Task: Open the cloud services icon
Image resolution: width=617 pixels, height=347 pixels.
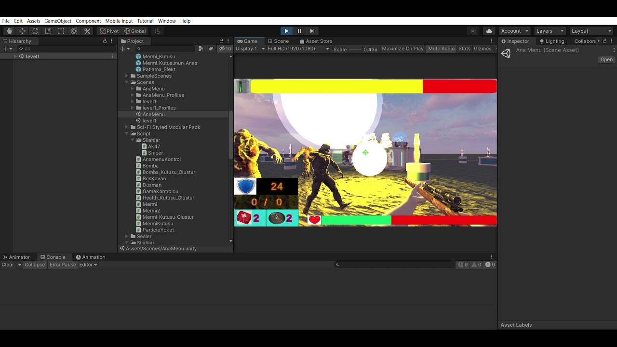Action: 489,31
